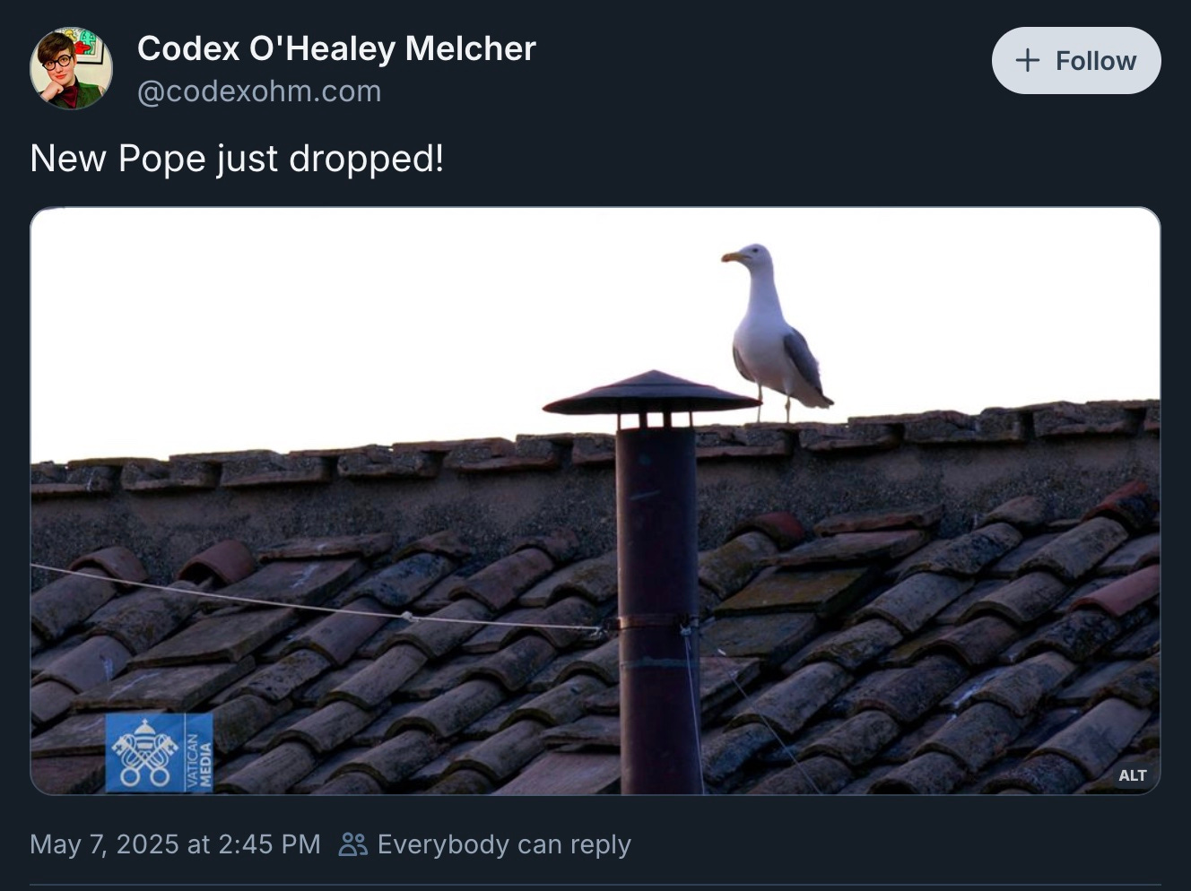Click the crossed keys Vatican emblem watermark
The height and width of the screenshot is (891, 1191).
(143, 753)
